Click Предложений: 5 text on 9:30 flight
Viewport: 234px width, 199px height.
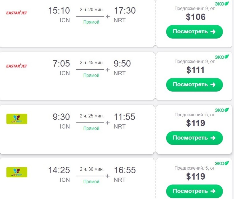pos(194,115)
